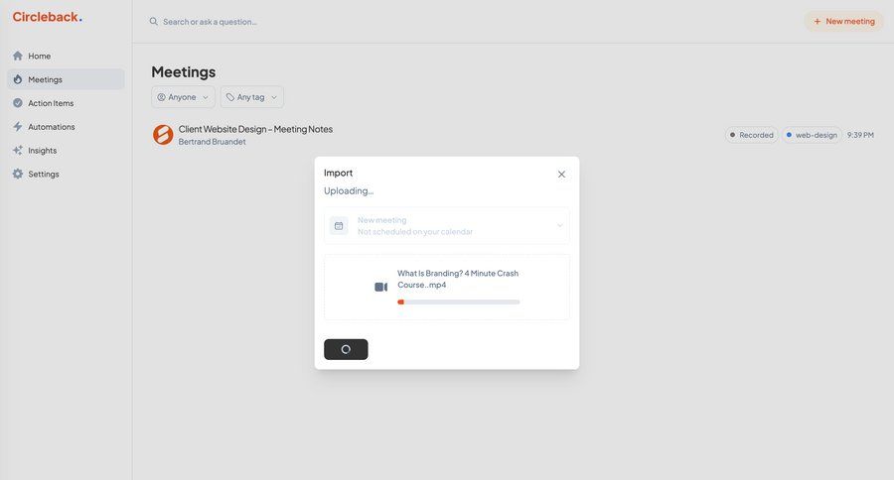
Task: Click the Action Items checkmark icon
Action: click(x=18, y=103)
